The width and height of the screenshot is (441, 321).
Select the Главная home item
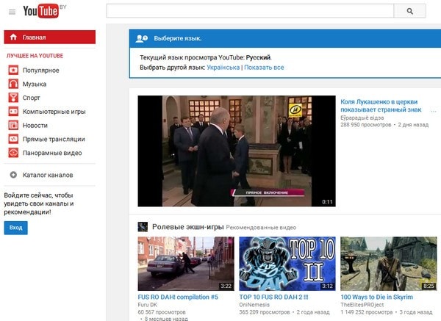click(50, 37)
